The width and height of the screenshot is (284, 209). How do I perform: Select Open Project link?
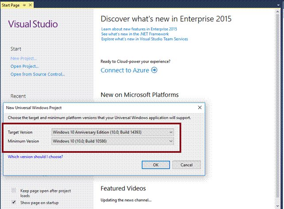[x=24, y=66]
